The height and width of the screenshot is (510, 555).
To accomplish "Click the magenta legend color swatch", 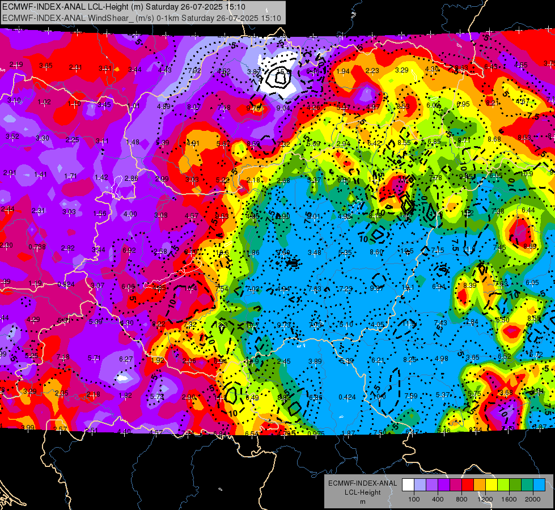I will coord(456,485).
